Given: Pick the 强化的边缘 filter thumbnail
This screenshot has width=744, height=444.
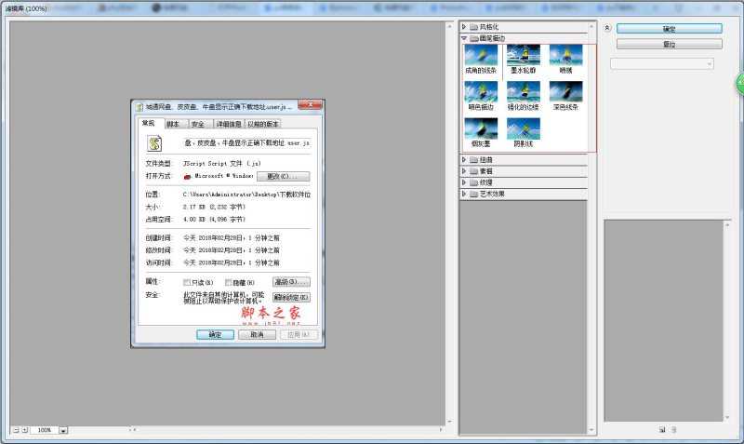Looking at the screenshot, I should point(524,93).
